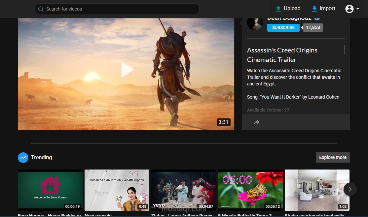Open the studio apartment thumbnail

click(x=317, y=190)
